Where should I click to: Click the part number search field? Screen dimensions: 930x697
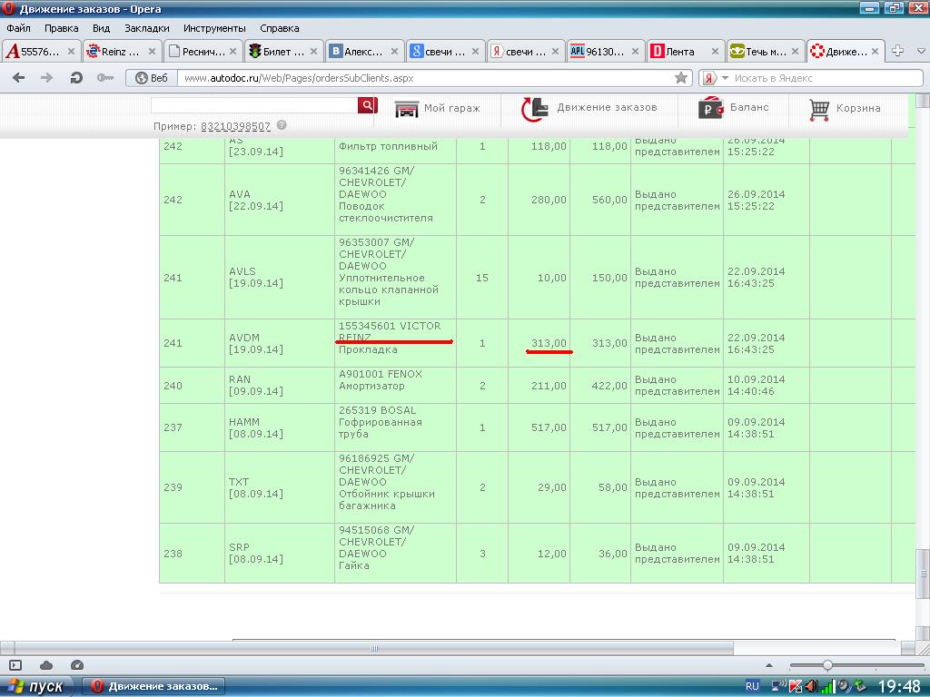click(x=254, y=105)
